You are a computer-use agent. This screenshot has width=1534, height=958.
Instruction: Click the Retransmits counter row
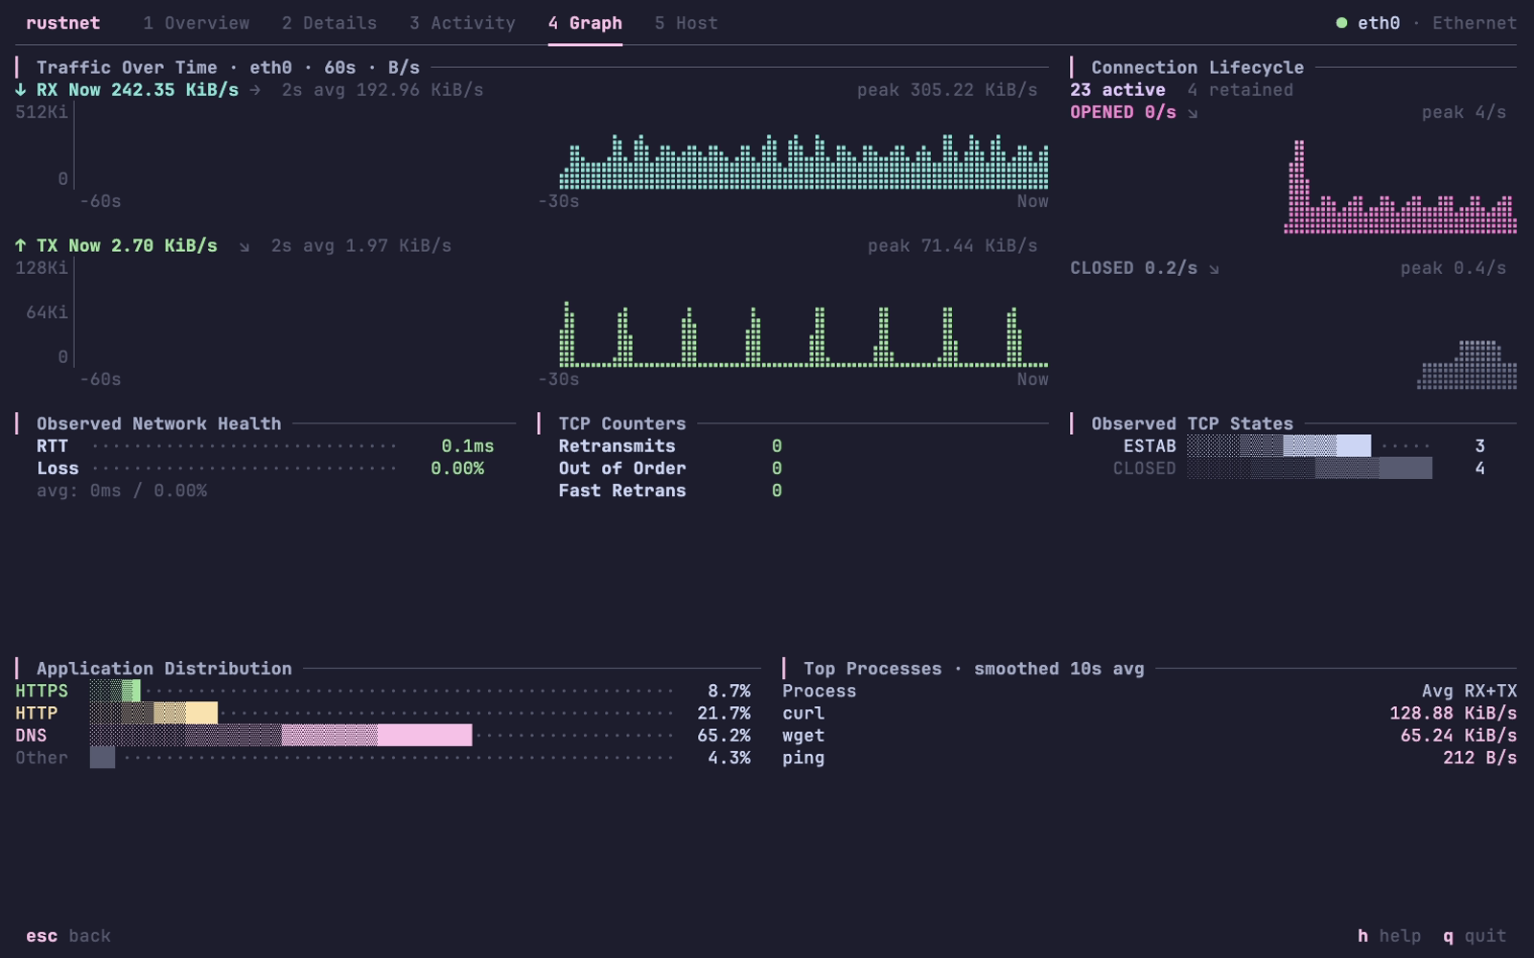(670, 446)
